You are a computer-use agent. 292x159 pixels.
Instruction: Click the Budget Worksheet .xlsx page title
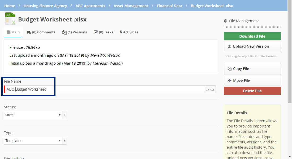52,19
